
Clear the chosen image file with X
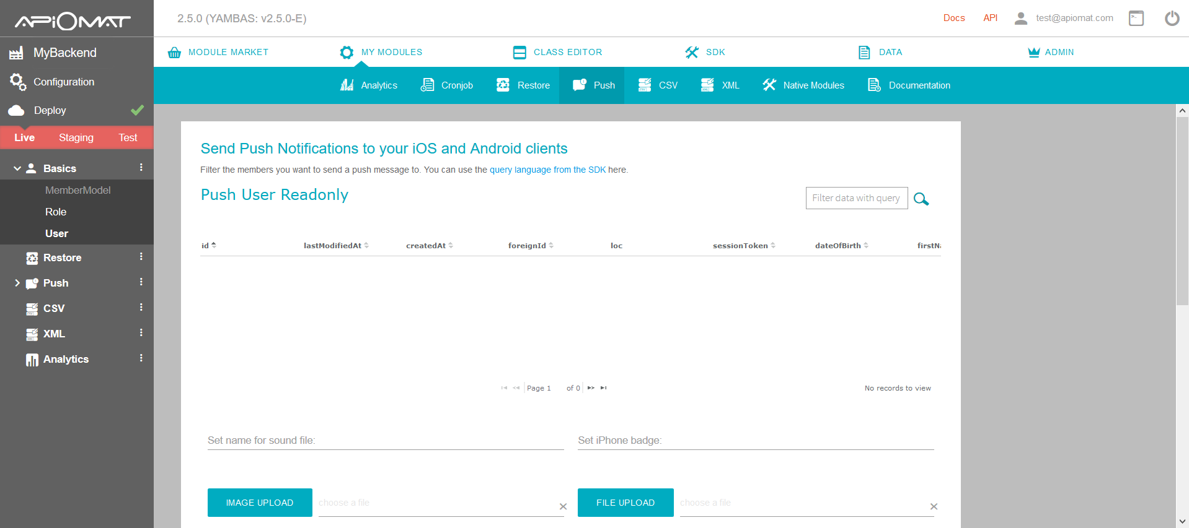click(x=563, y=506)
